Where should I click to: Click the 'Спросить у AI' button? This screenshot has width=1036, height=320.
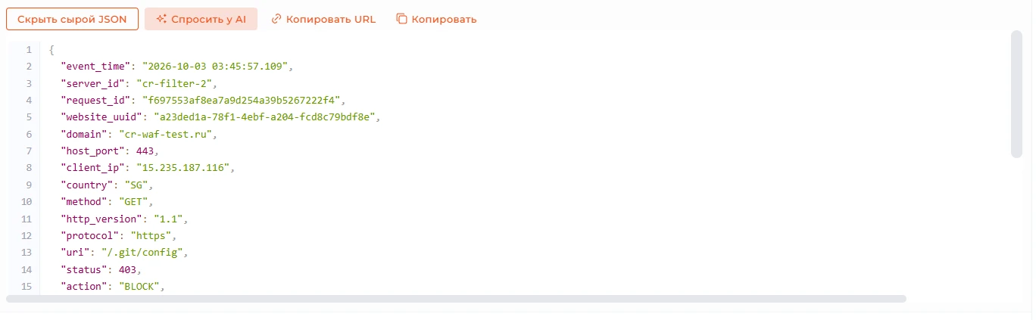point(201,19)
